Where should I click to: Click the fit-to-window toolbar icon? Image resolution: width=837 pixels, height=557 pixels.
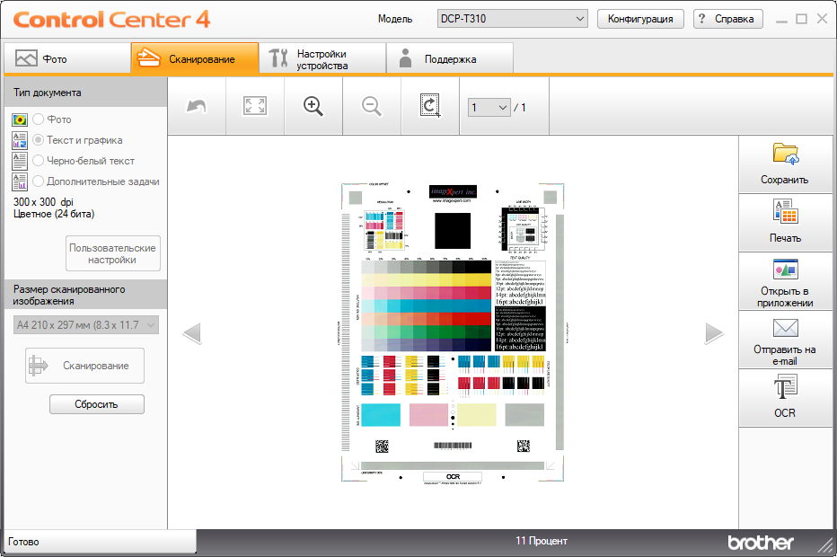click(255, 106)
